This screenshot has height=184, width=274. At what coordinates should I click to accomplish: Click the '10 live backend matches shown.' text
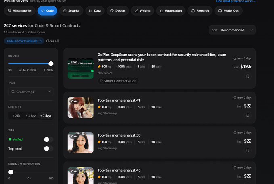pyautogui.click(x=25, y=32)
